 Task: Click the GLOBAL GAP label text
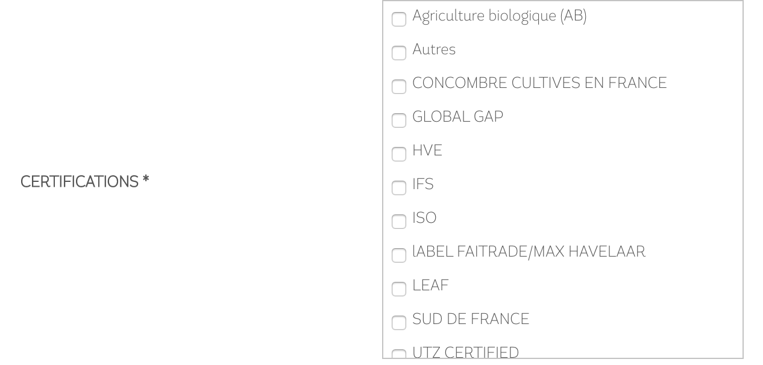(x=457, y=117)
